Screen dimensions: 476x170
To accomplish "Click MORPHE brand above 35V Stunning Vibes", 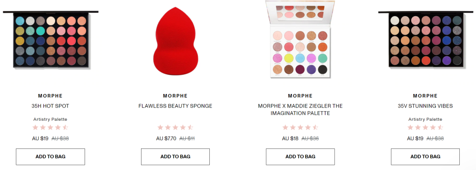I will (425, 96).
